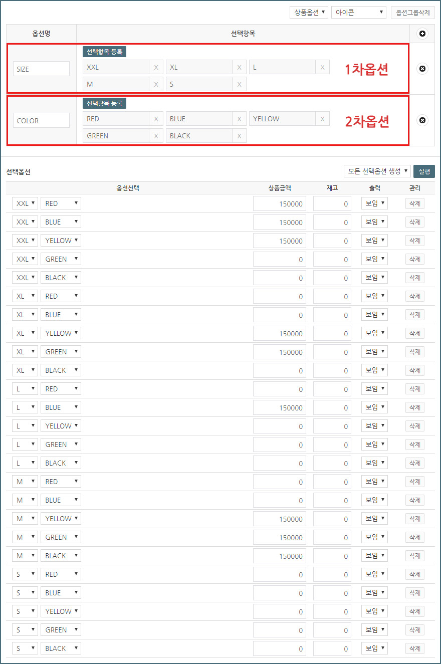The image size is (441, 664).
Task: Open size dropdown in S BLACK row
Action: [x=25, y=648]
